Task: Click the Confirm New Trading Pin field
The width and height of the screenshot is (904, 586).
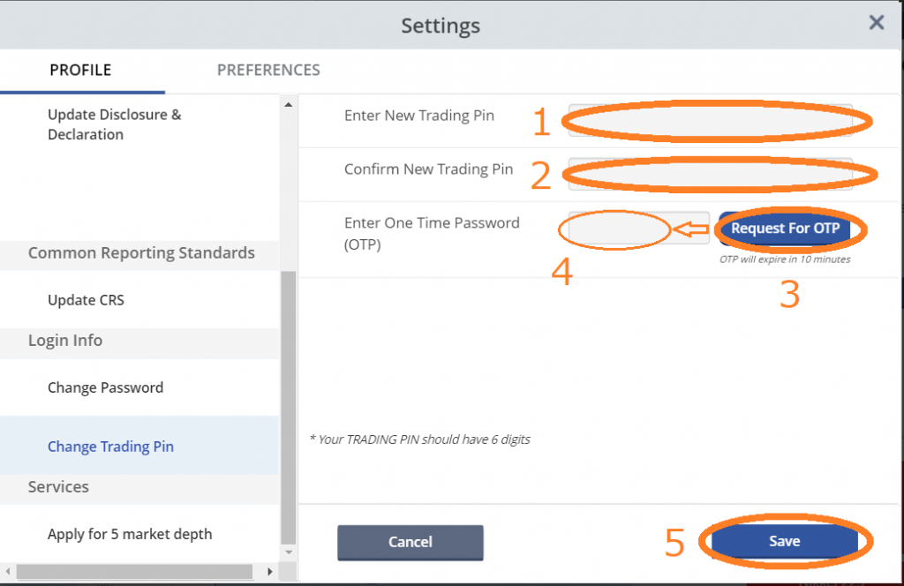Action: [x=711, y=174]
